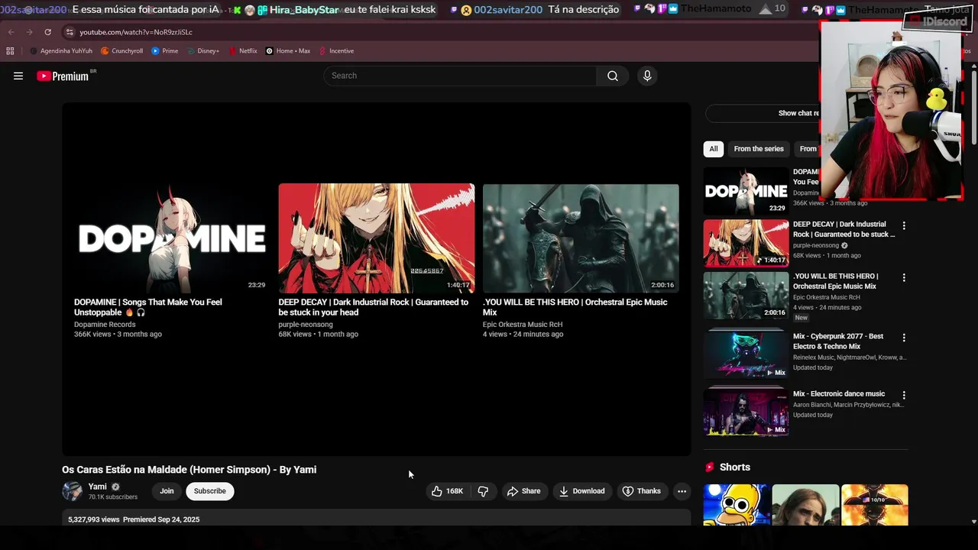Open options for Electronic dance music mix
The height and width of the screenshot is (550, 978).
click(x=904, y=395)
